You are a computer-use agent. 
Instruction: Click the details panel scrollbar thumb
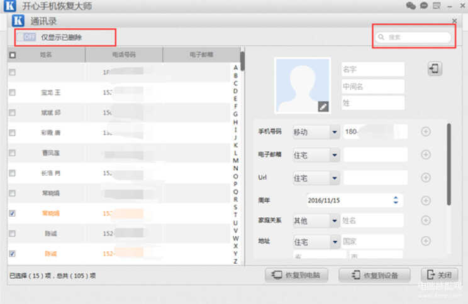click(x=449, y=165)
